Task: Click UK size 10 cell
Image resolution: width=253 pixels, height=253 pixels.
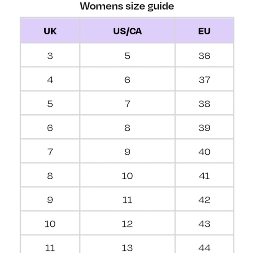Action: [x=50, y=223]
